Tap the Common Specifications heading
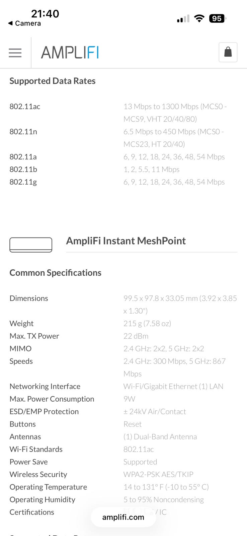247x536 pixels. [x=56, y=273]
